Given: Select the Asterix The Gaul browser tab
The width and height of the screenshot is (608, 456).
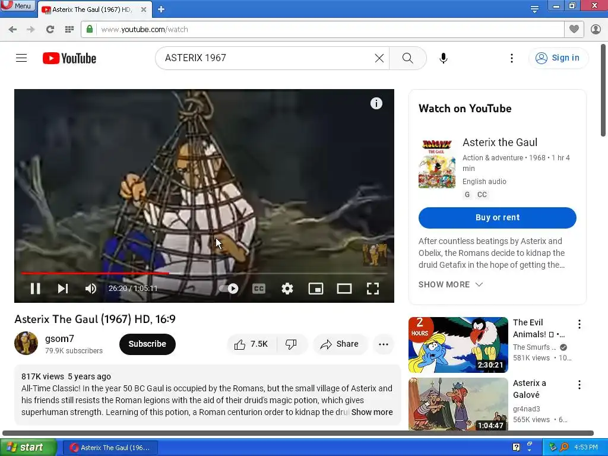Looking at the screenshot, I should (x=91, y=9).
